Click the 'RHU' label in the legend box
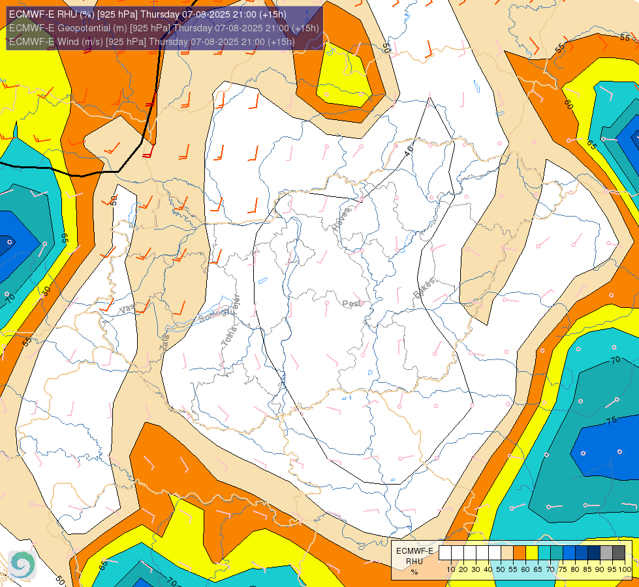The height and width of the screenshot is (587, 639). tap(414, 562)
